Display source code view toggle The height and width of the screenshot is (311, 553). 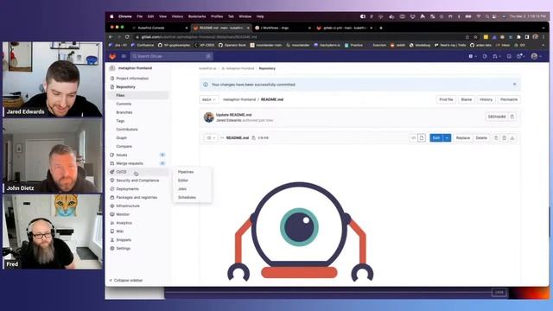[x=414, y=138]
